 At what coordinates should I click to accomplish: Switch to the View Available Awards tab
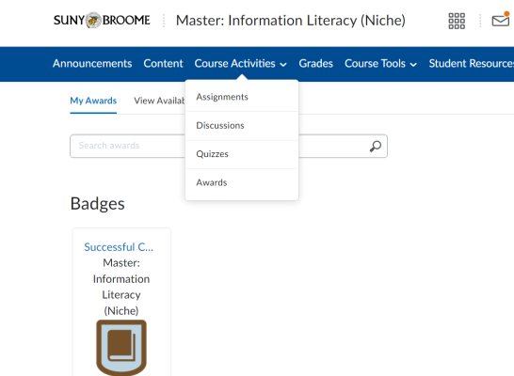coord(159,101)
